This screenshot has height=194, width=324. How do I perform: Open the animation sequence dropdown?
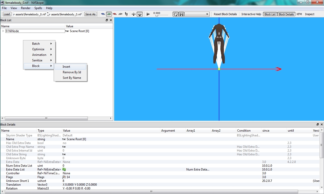[x=197, y=14]
